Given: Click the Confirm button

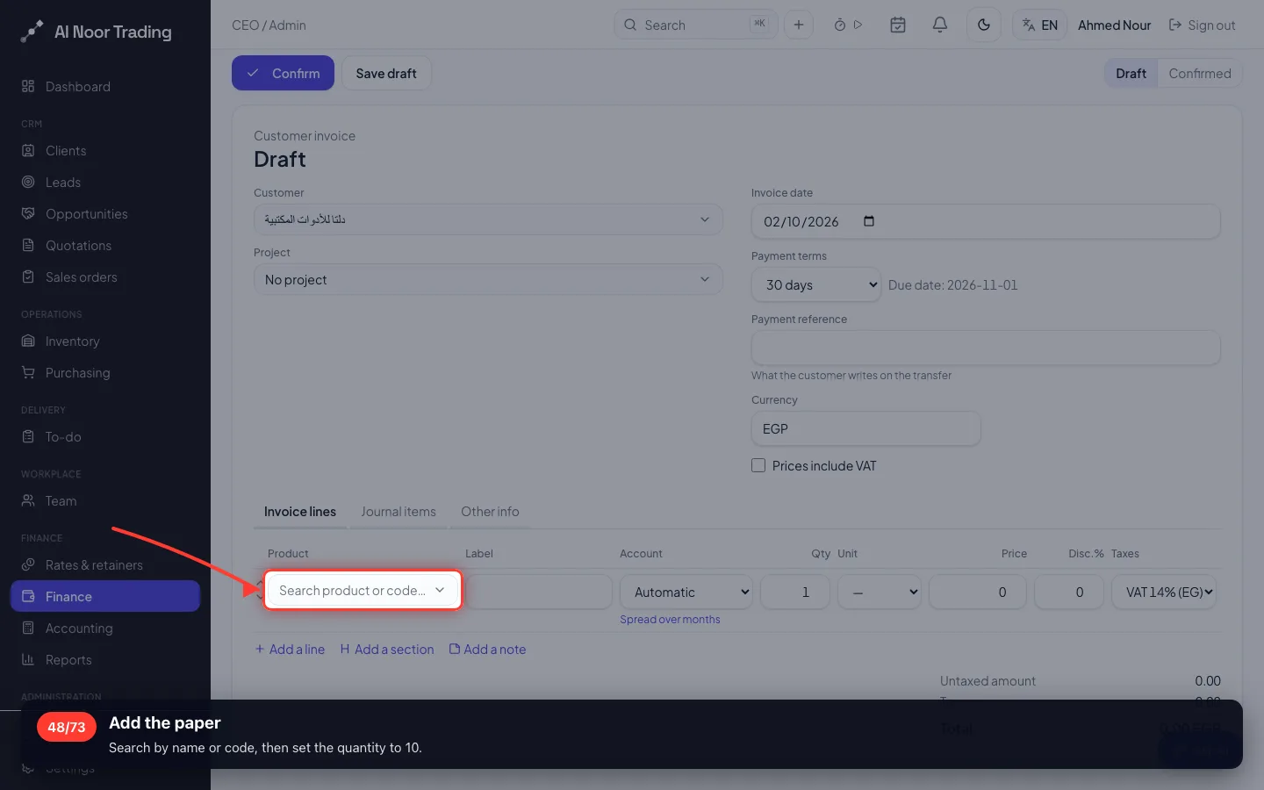Looking at the screenshot, I should [x=283, y=73].
